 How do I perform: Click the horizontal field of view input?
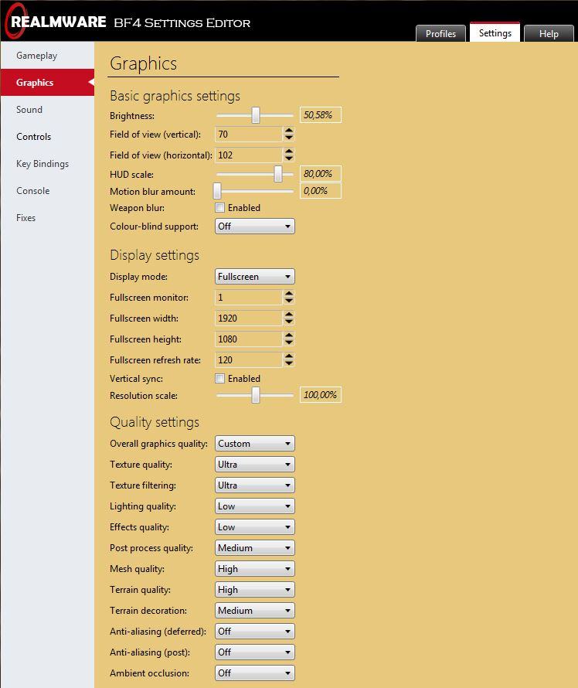pos(248,155)
